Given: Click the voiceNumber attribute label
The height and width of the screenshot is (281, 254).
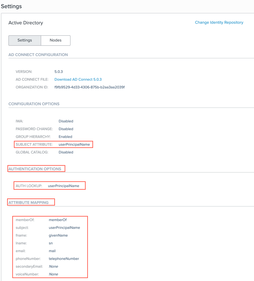Looking at the screenshot, I should [x=27, y=274].
